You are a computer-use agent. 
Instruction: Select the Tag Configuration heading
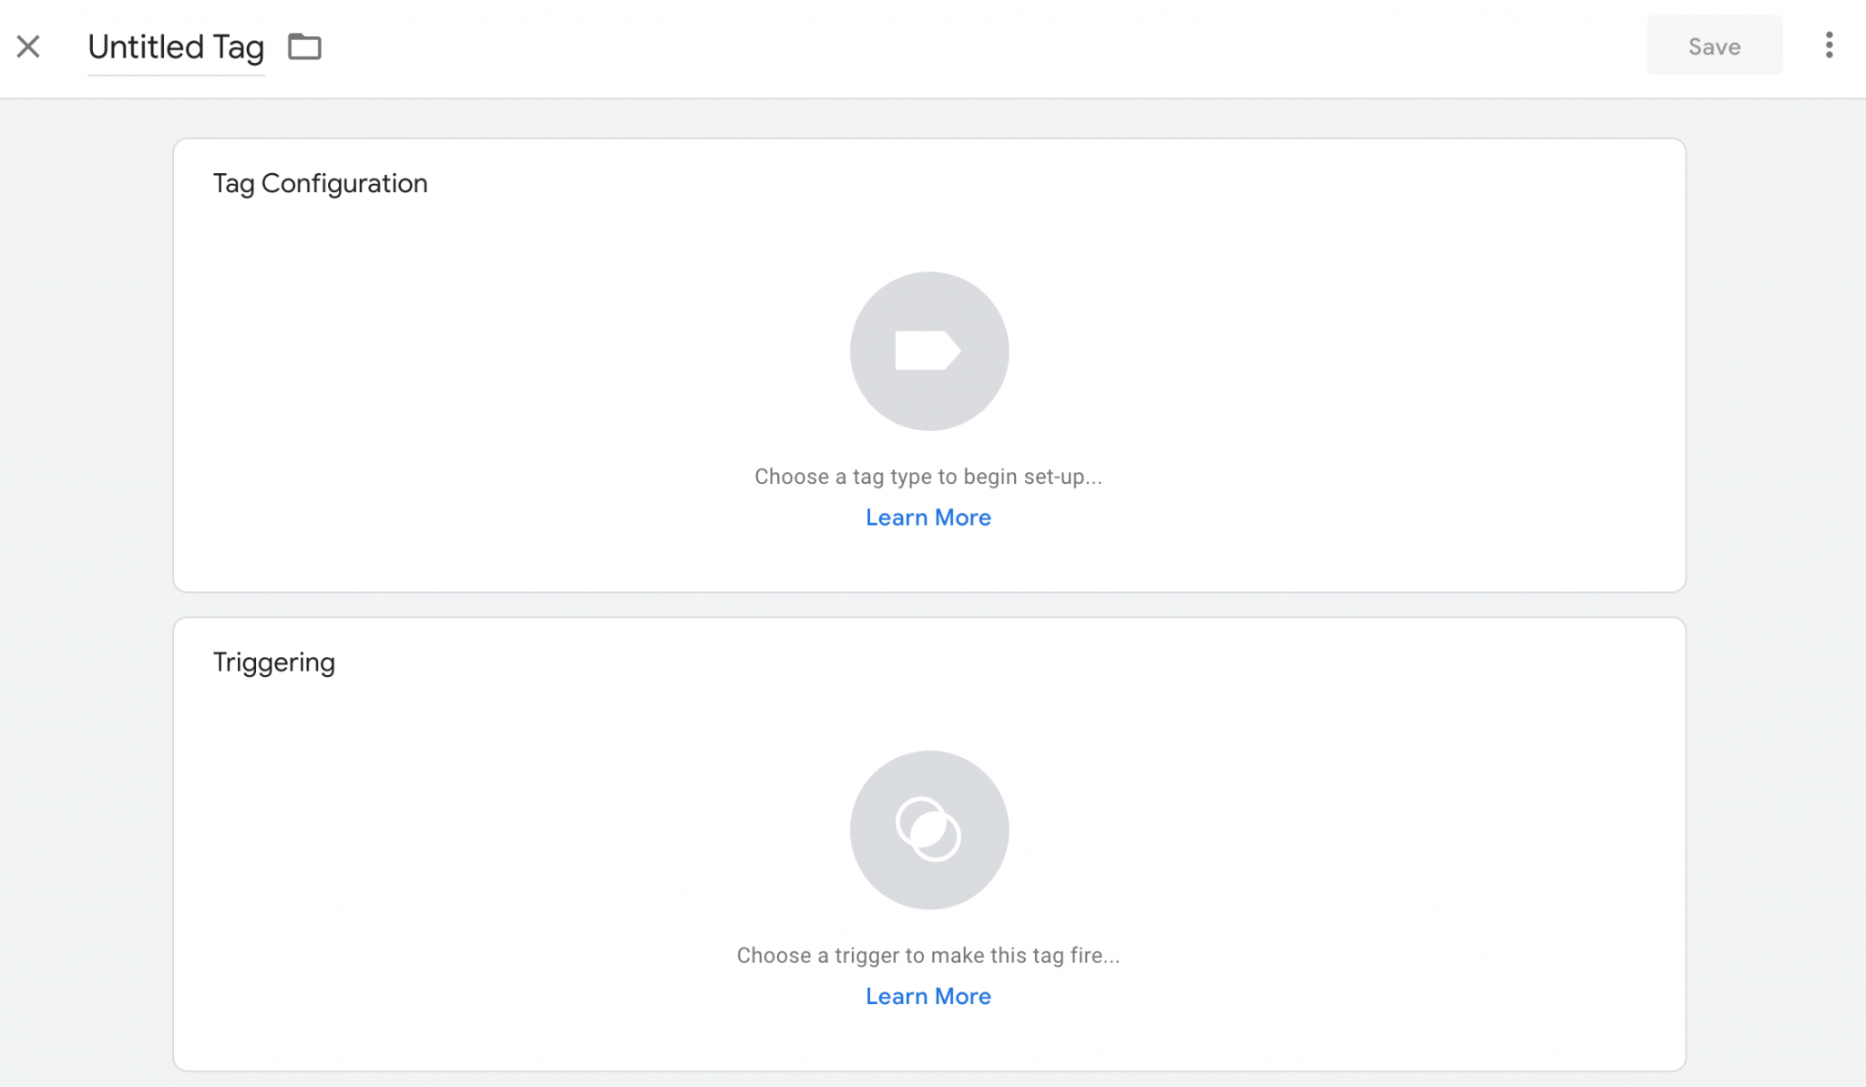320,182
